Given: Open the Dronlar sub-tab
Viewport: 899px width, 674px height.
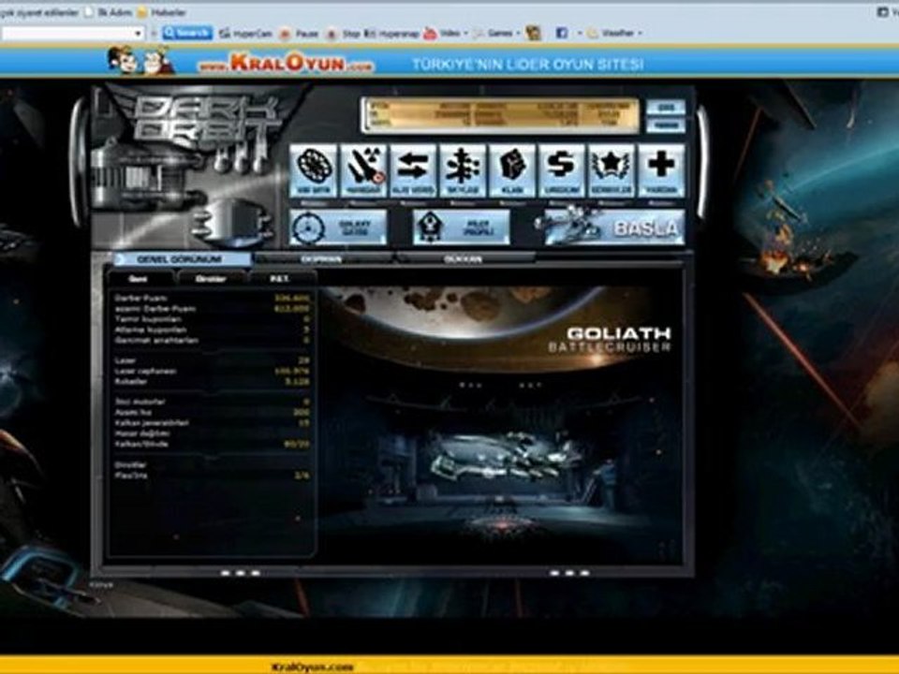Looking at the screenshot, I should 211,279.
